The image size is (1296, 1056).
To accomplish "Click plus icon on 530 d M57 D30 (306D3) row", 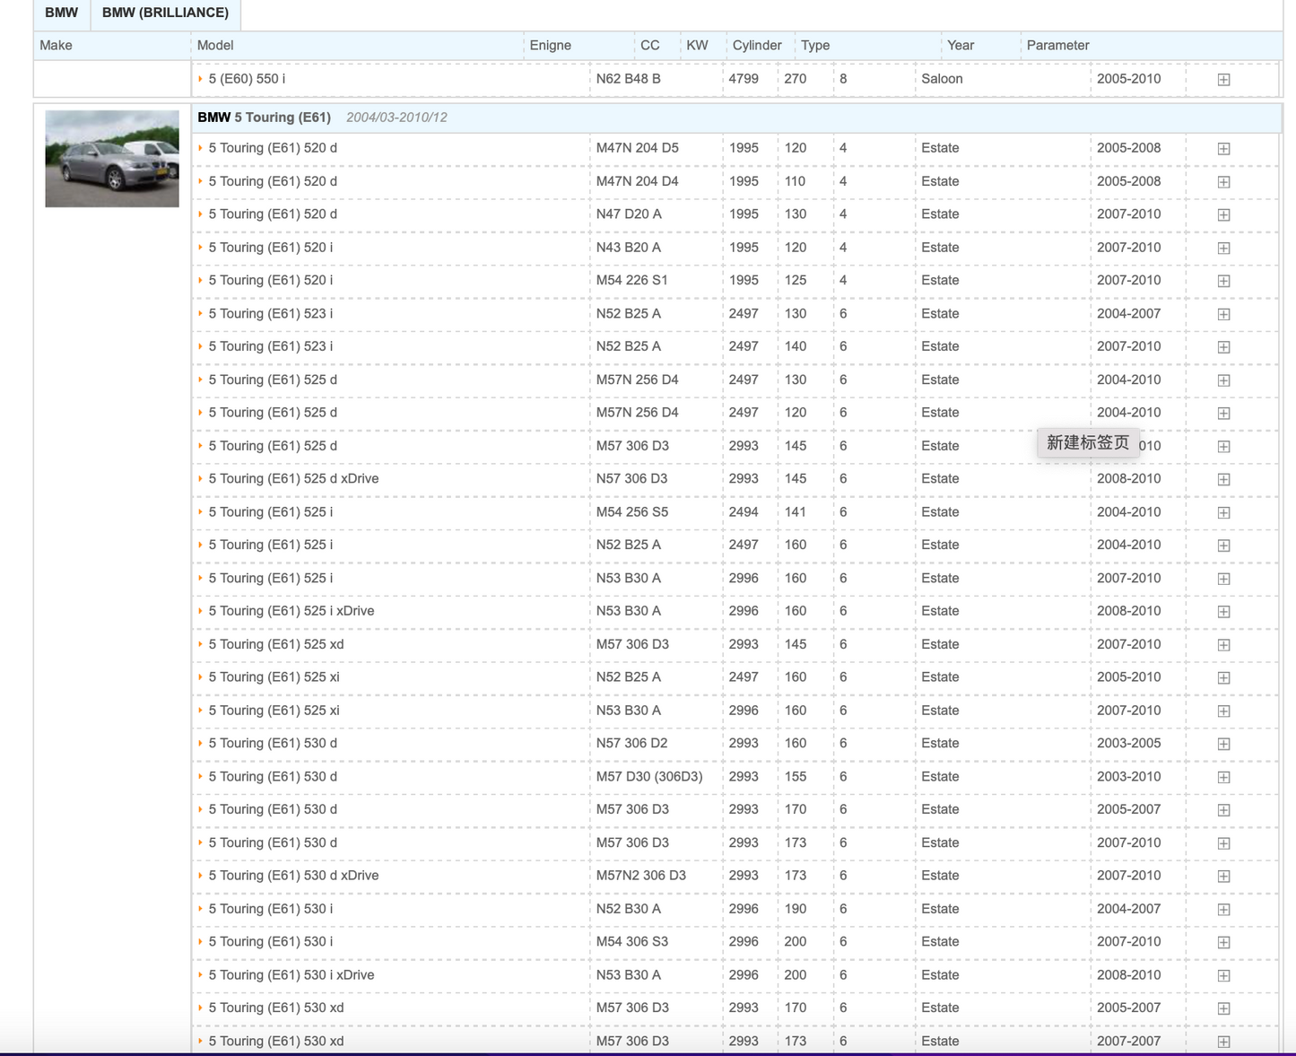I will click(1223, 777).
